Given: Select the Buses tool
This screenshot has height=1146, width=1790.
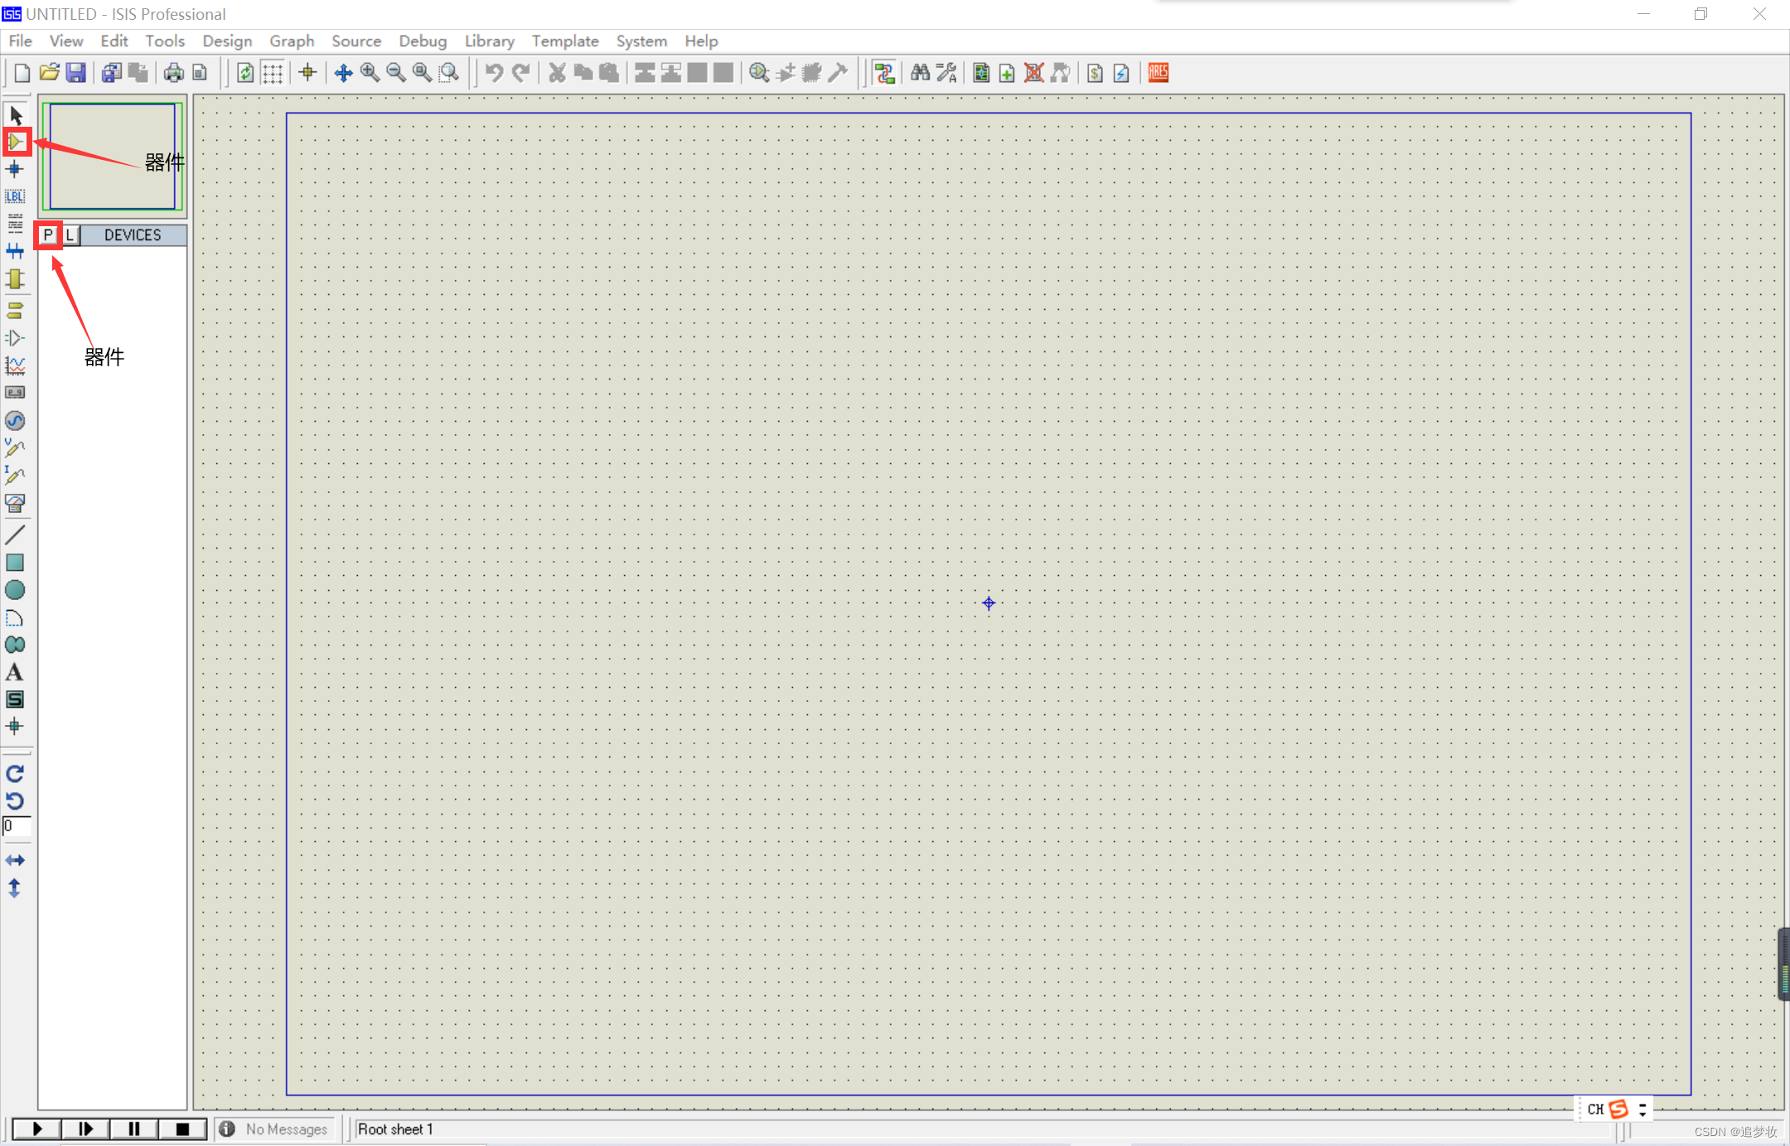Looking at the screenshot, I should click(x=15, y=250).
